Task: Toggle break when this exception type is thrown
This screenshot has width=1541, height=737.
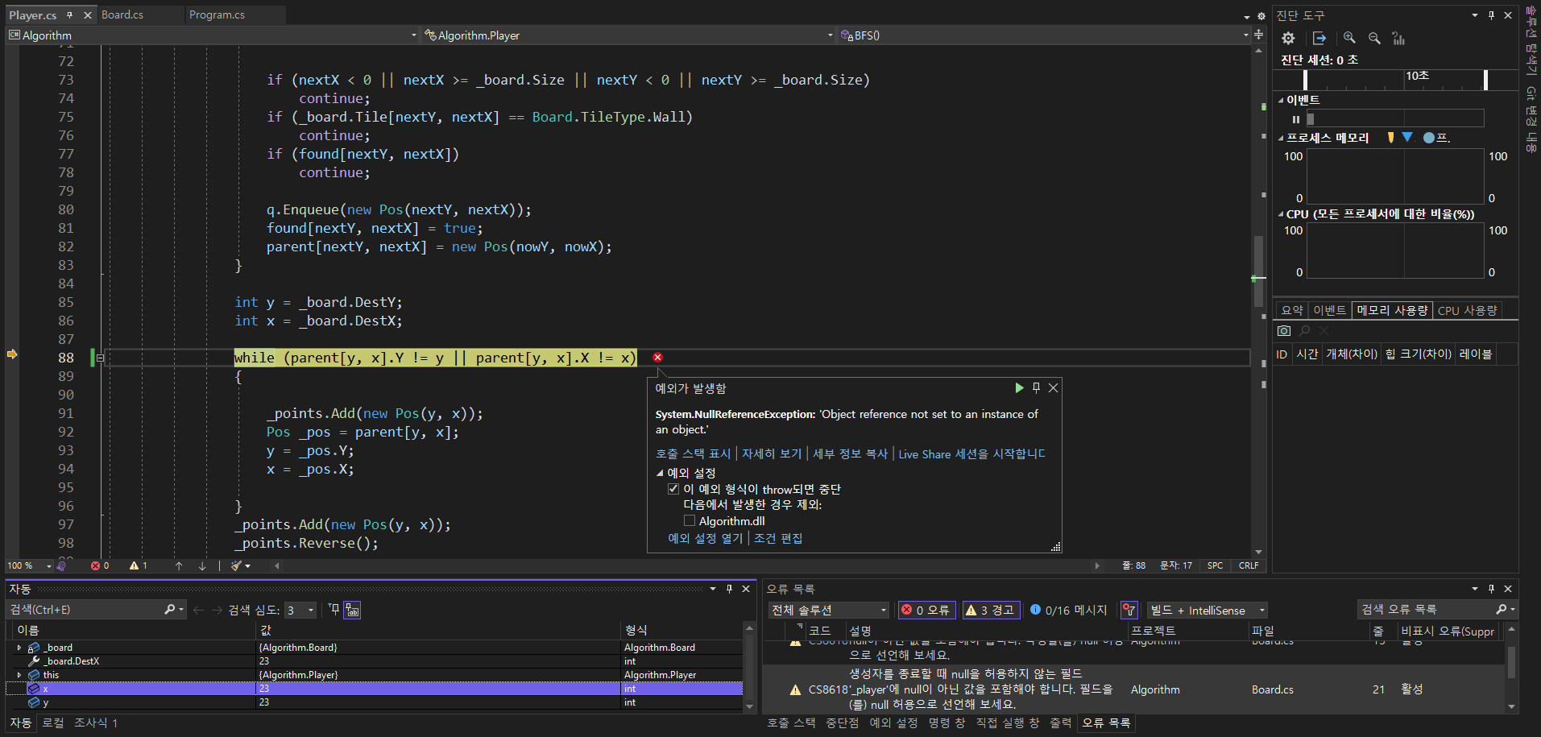Action: pyautogui.click(x=673, y=489)
